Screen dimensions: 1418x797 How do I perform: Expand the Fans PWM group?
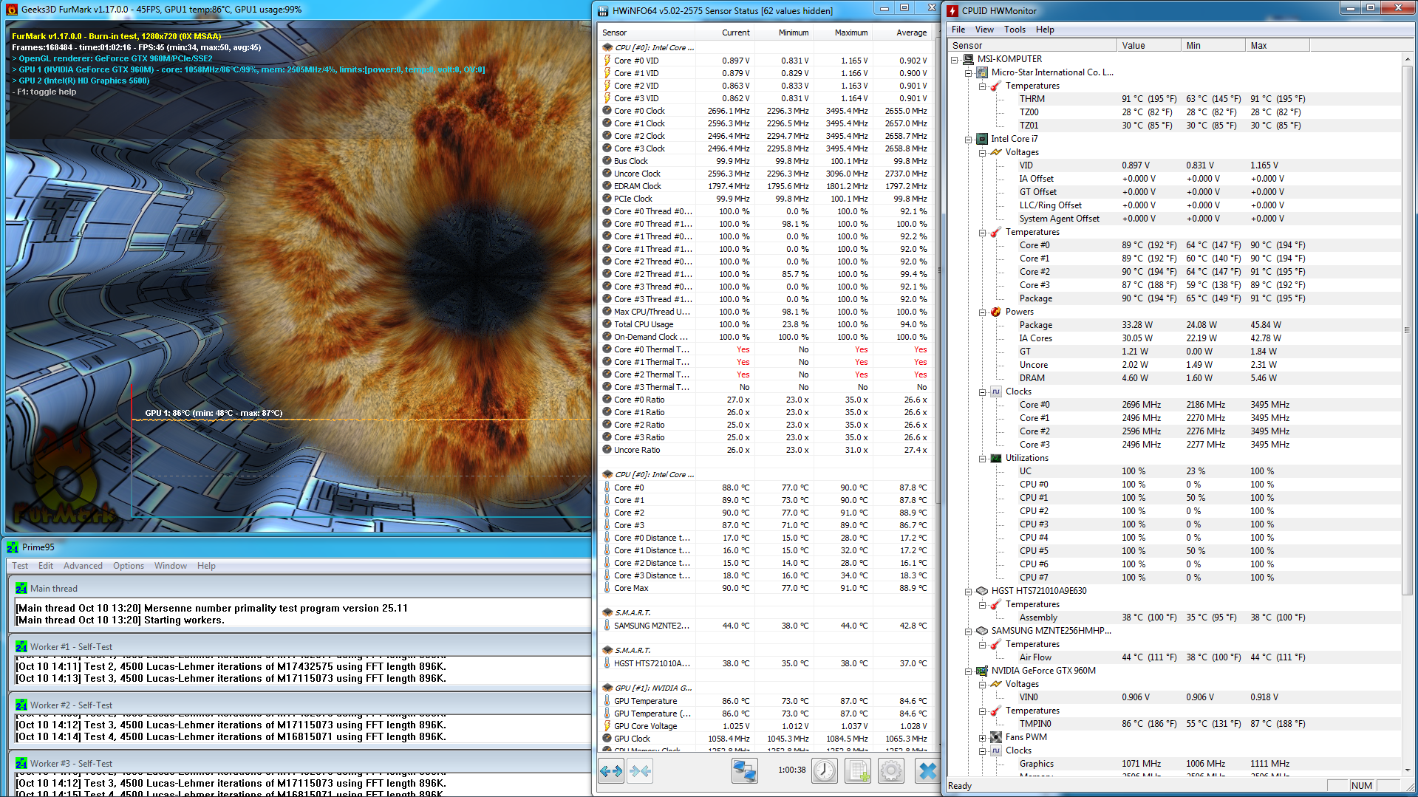click(982, 737)
